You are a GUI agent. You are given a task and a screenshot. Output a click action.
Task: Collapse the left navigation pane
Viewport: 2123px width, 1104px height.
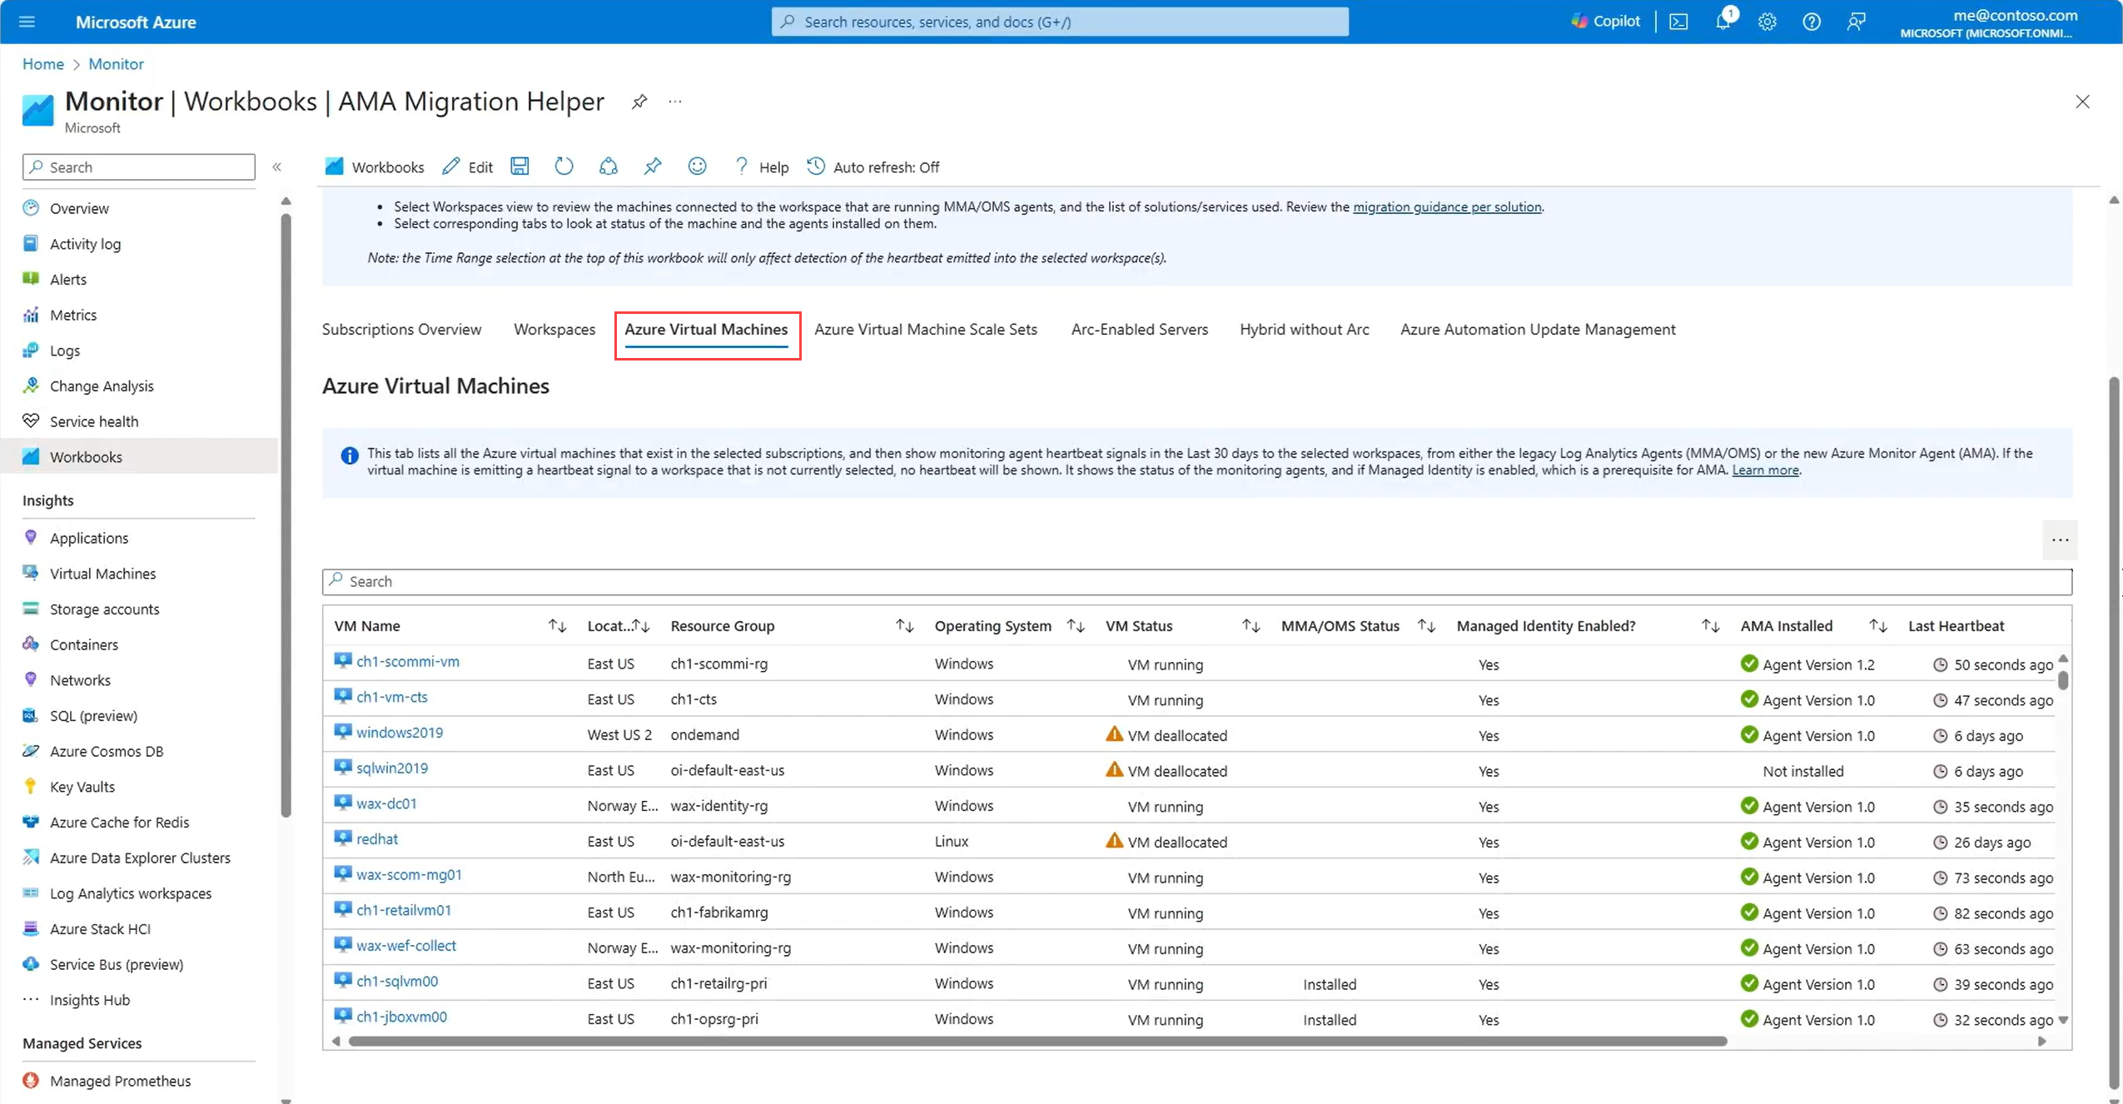tap(277, 167)
